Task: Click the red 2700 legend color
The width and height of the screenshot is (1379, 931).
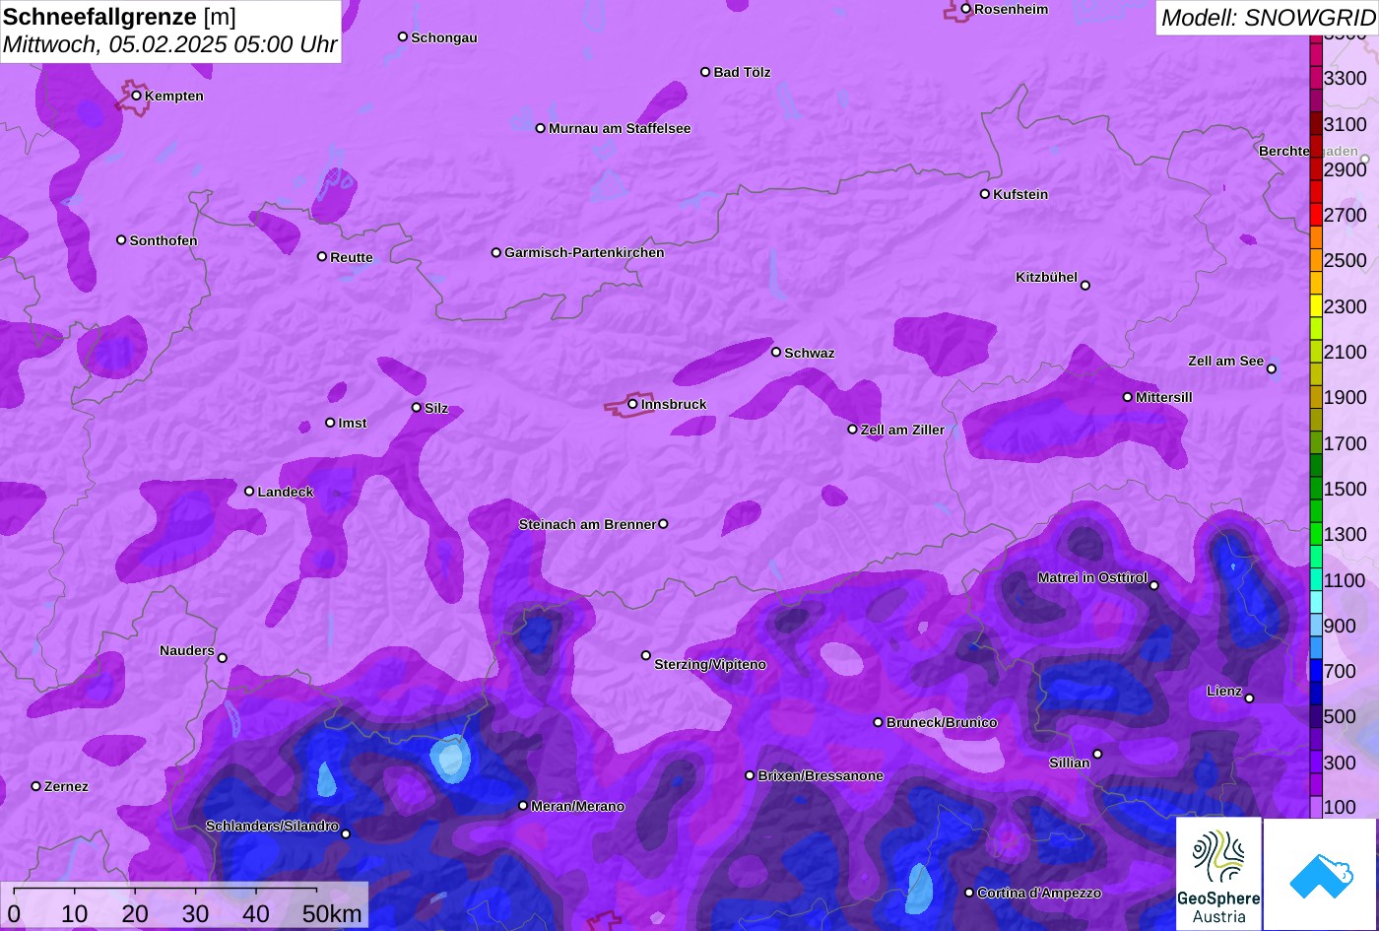Action: (x=1316, y=215)
